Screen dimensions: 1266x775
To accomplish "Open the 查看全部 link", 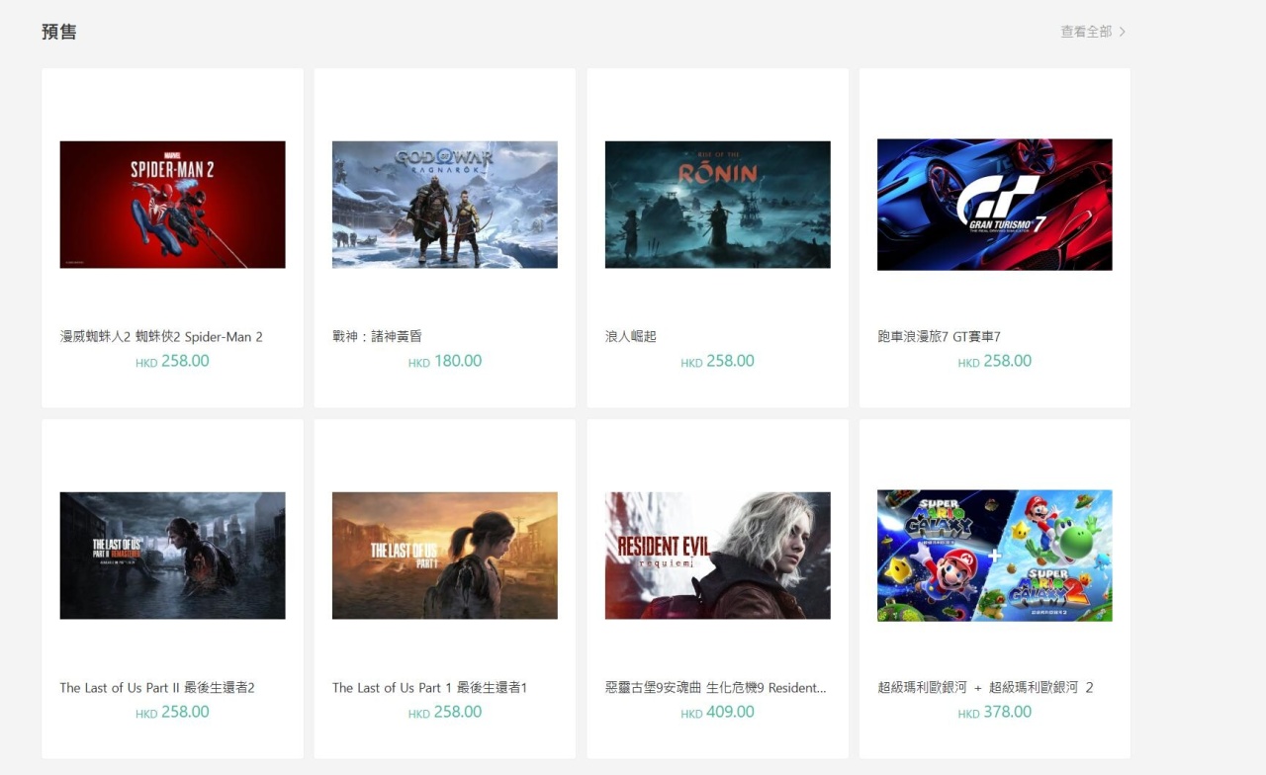I will [1086, 32].
